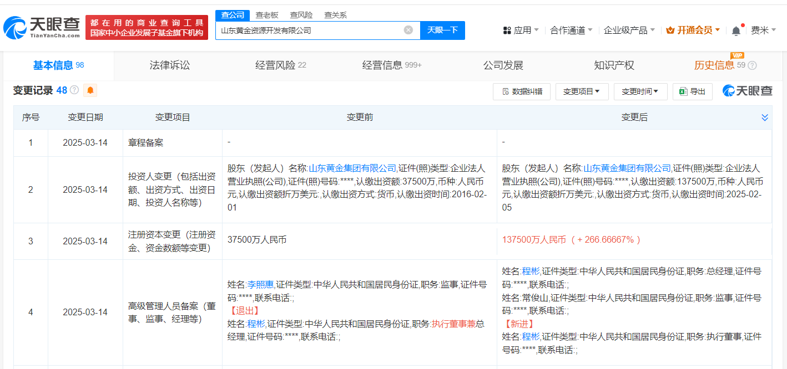787x369 pixels.
Task: Open the 开通会员 dropdown arrow
Action: click(718, 30)
